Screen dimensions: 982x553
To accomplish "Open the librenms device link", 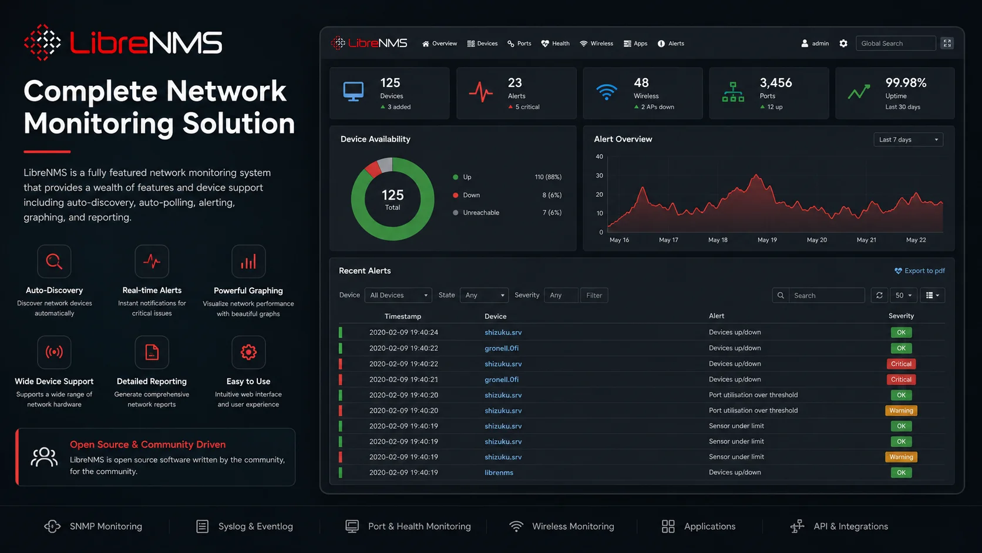I will coord(499,472).
